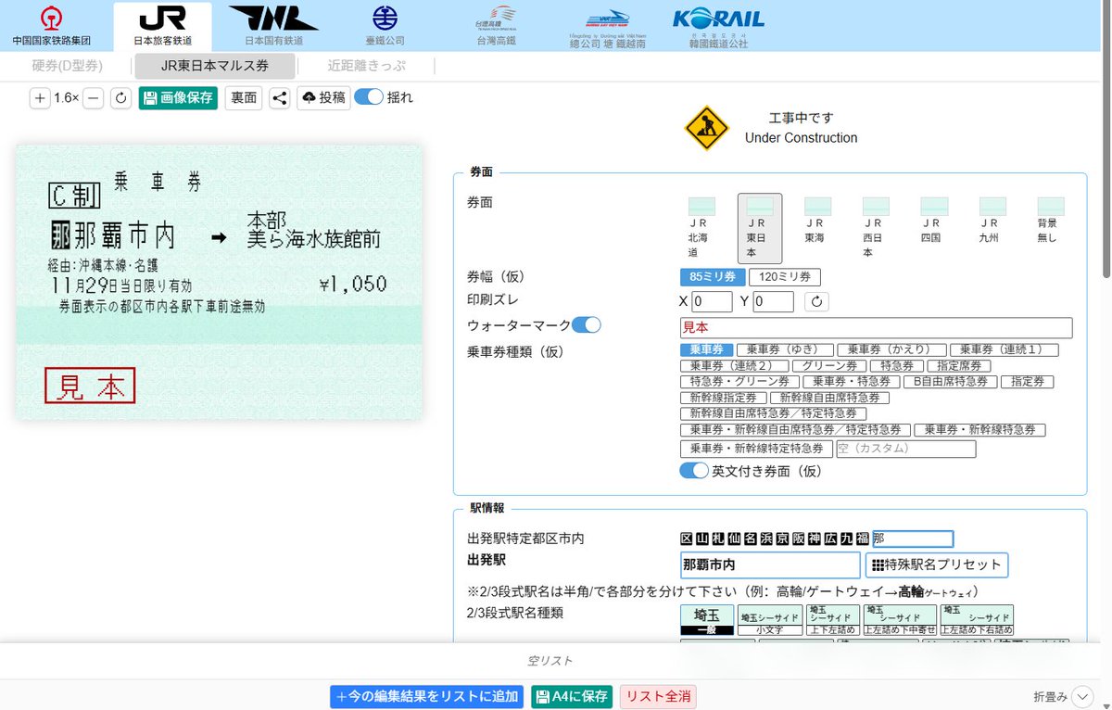Select the 神 city zone mark
Viewport: 1112px width, 710px height.
click(x=815, y=539)
